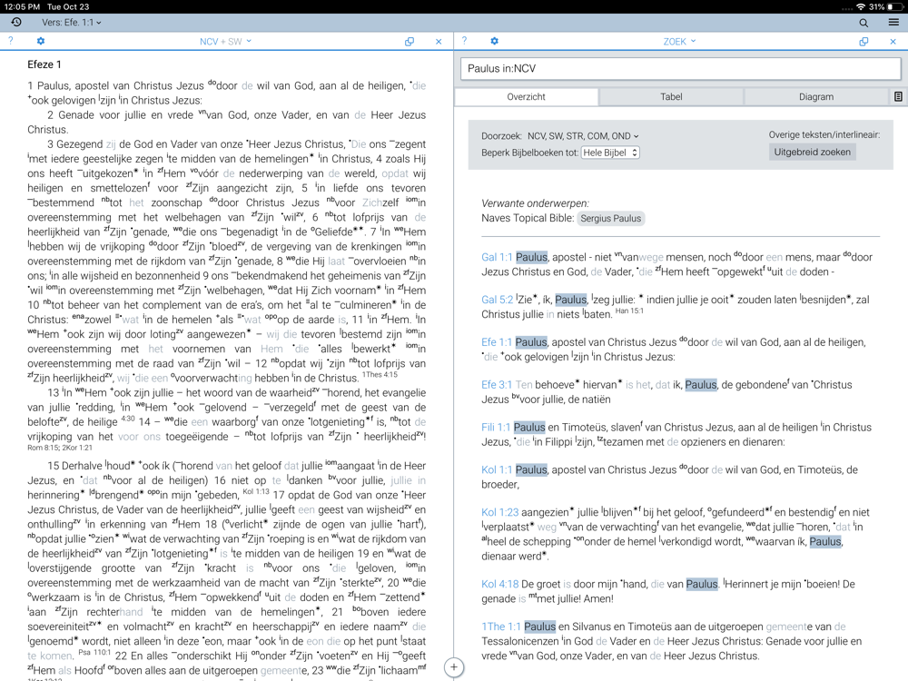Image resolution: width=908 pixels, height=681 pixels.
Task: Check the Wi-Fi status icon
Action: tap(861, 7)
